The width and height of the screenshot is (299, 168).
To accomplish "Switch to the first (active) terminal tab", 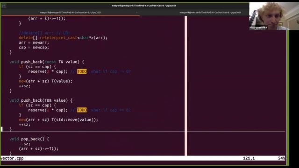I will point(71,13).
